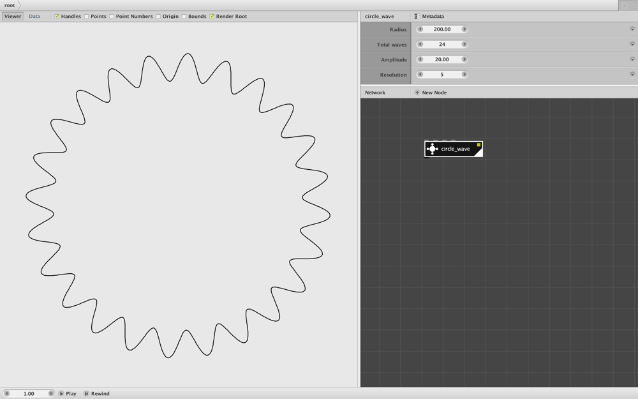Switch to the Viewer tab
638x399 pixels.
(x=13, y=17)
